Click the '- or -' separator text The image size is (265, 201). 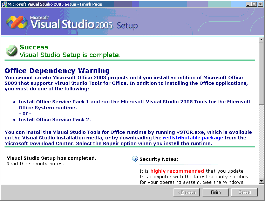[25, 113]
